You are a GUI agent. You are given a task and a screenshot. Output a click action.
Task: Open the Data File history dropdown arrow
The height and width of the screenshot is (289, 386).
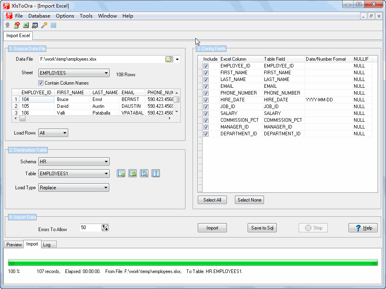tap(177, 59)
